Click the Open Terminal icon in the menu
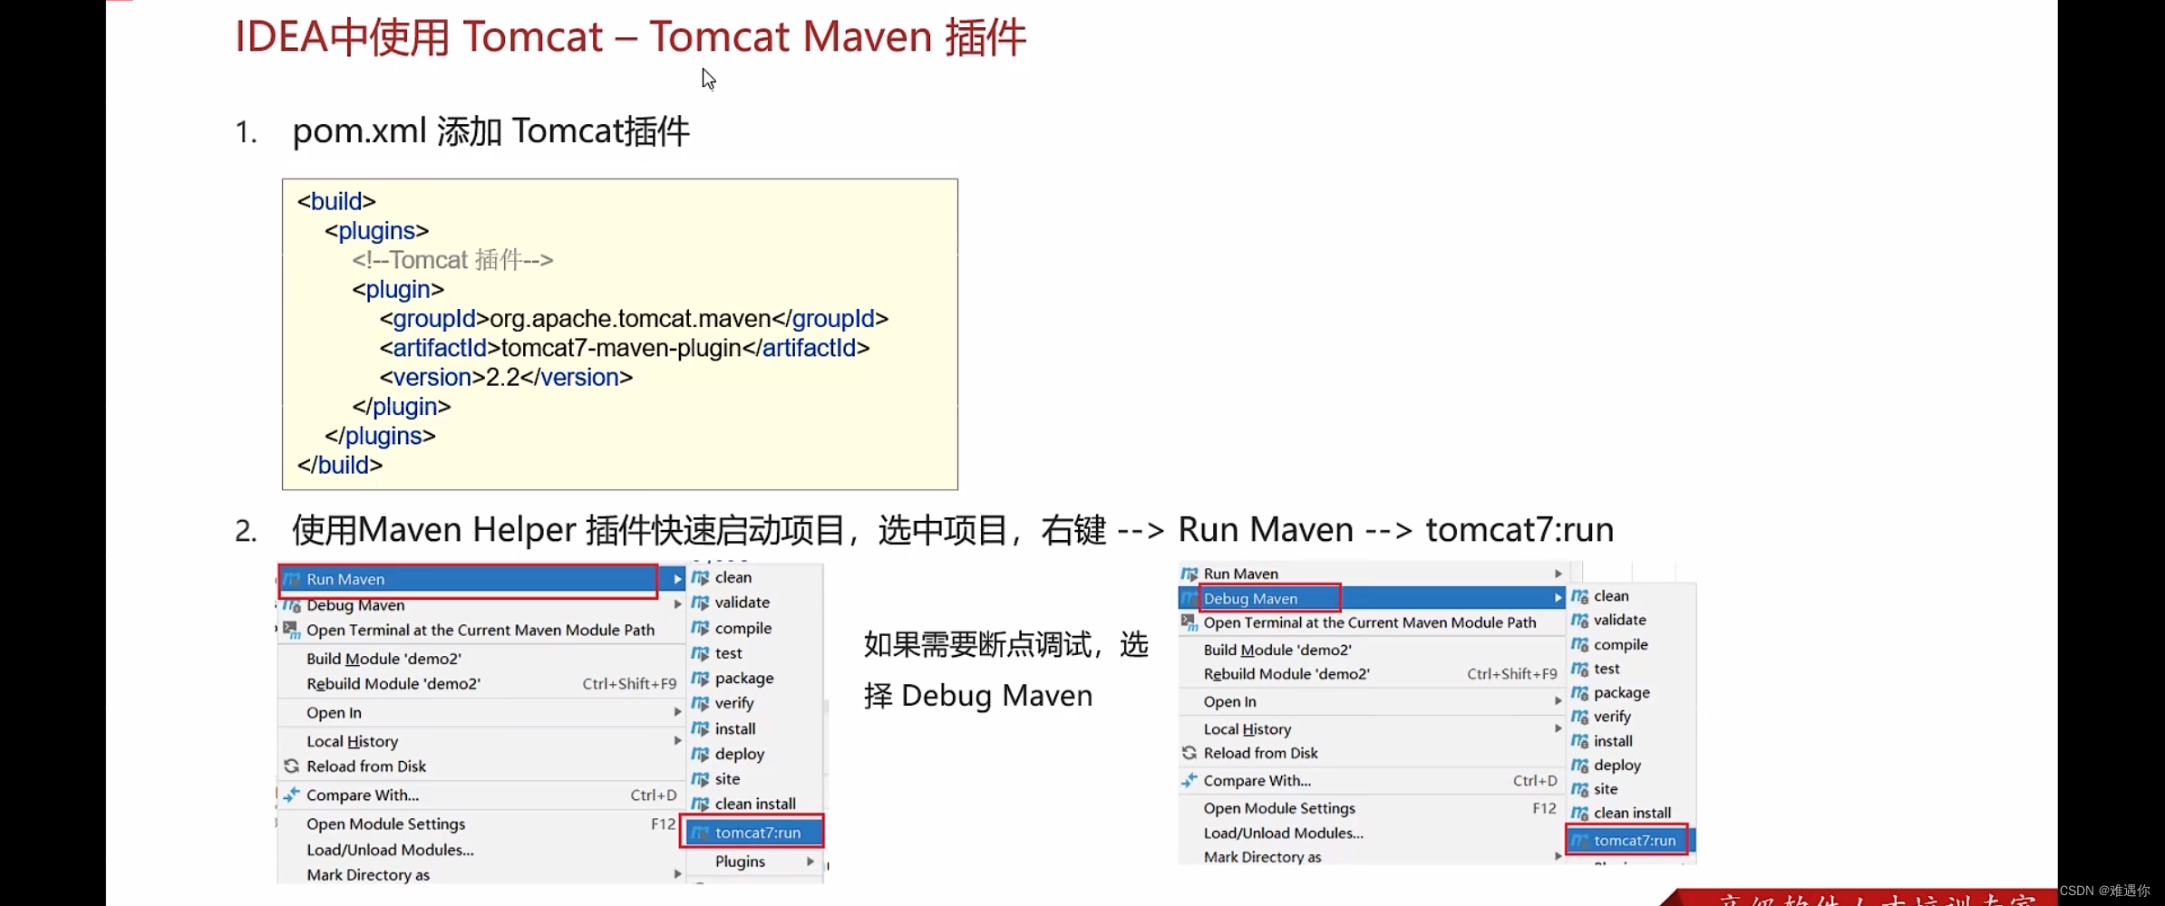Viewport: 2165px width, 906px height. pyautogui.click(x=290, y=630)
